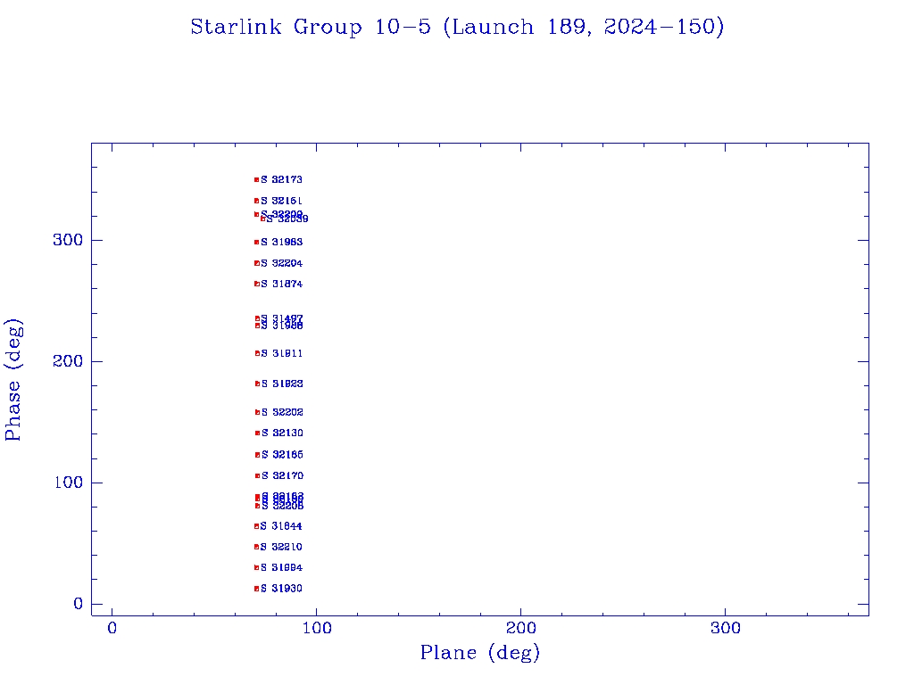Screen dimensions: 914x685
Task: Click the red marker beside S 31644
Action: tap(256, 526)
